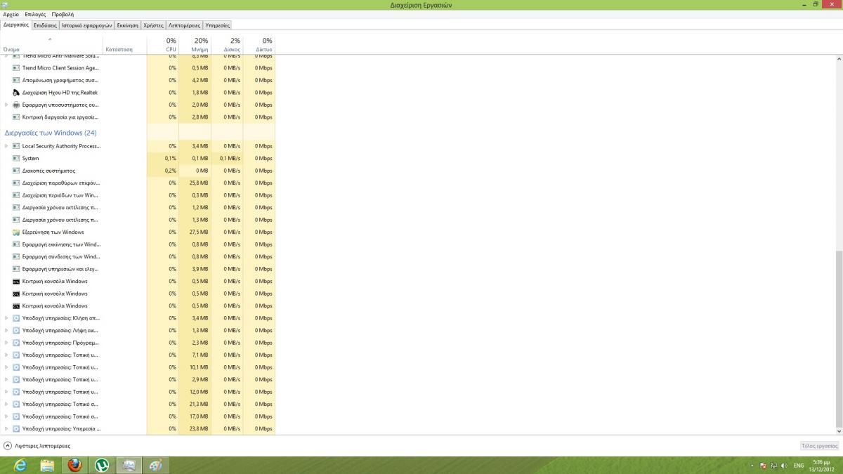Expand the service host row using 7,1 MB

6,355
